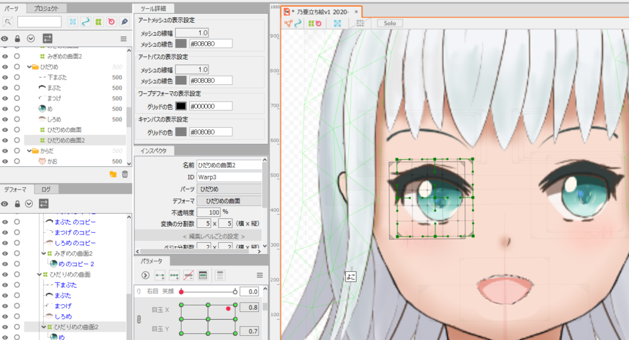Viewport: 629px width, 340px height.
Task: Toggle the grid icon in canvas toolbar
Action: click(360, 23)
